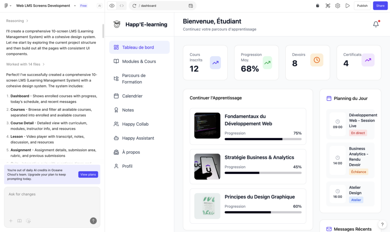
Task: Reload the dashboard preview
Action: click(134, 6)
